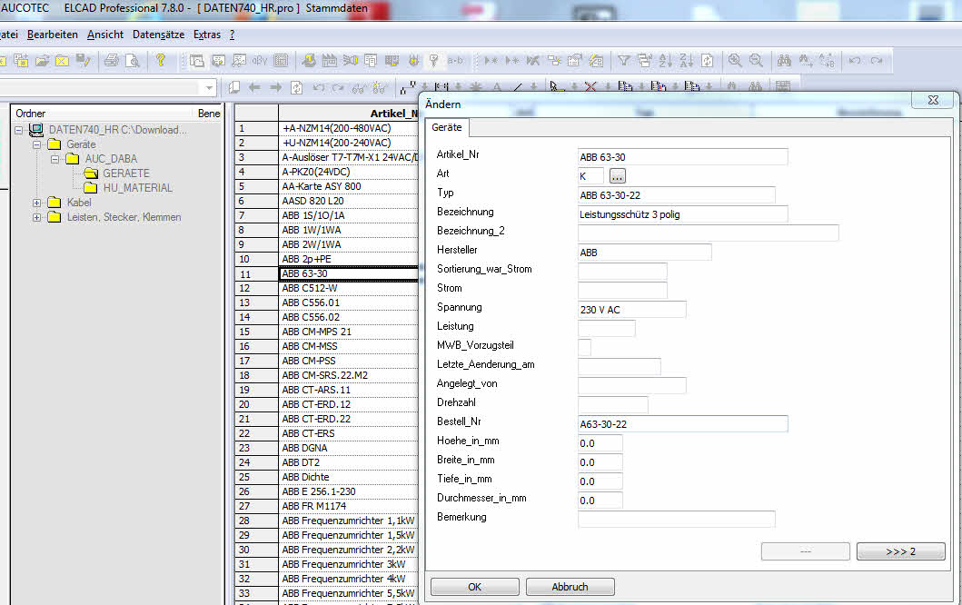Click the find next binoculars arrow icon
This screenshot has height=605, width=962.
click(806, 60)
